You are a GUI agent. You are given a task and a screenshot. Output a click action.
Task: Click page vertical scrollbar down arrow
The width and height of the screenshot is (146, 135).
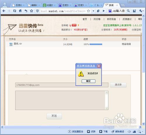[143, 124]
